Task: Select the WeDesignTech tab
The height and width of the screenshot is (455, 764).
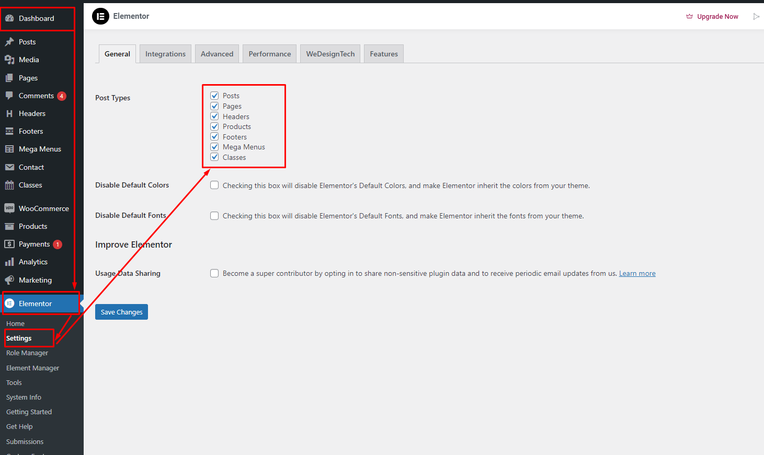Action: tap(330, 54)
